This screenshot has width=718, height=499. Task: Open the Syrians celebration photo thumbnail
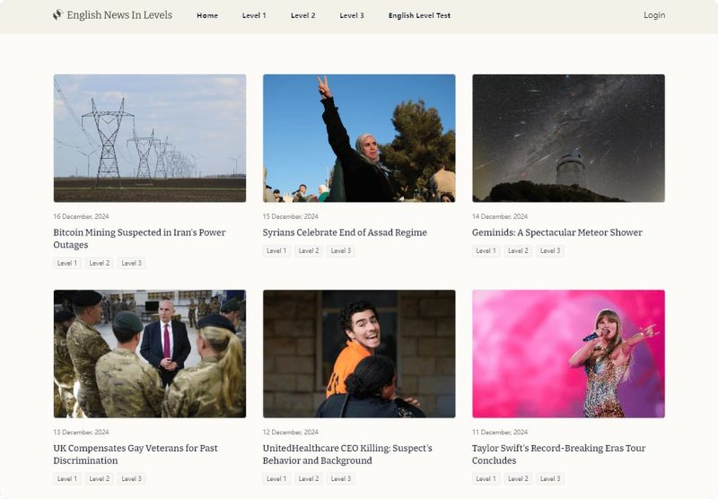359,138
